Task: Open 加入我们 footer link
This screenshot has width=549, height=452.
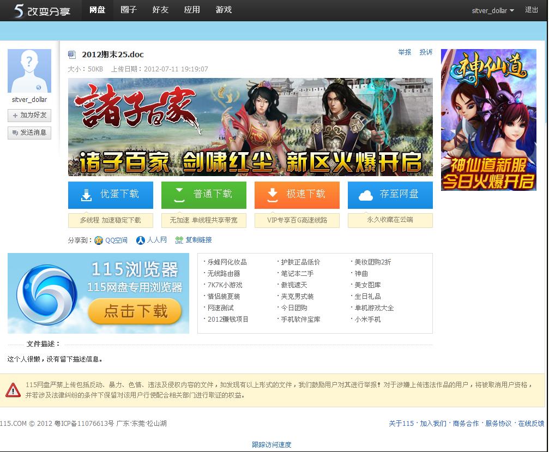Action: (x=433, y=424)
